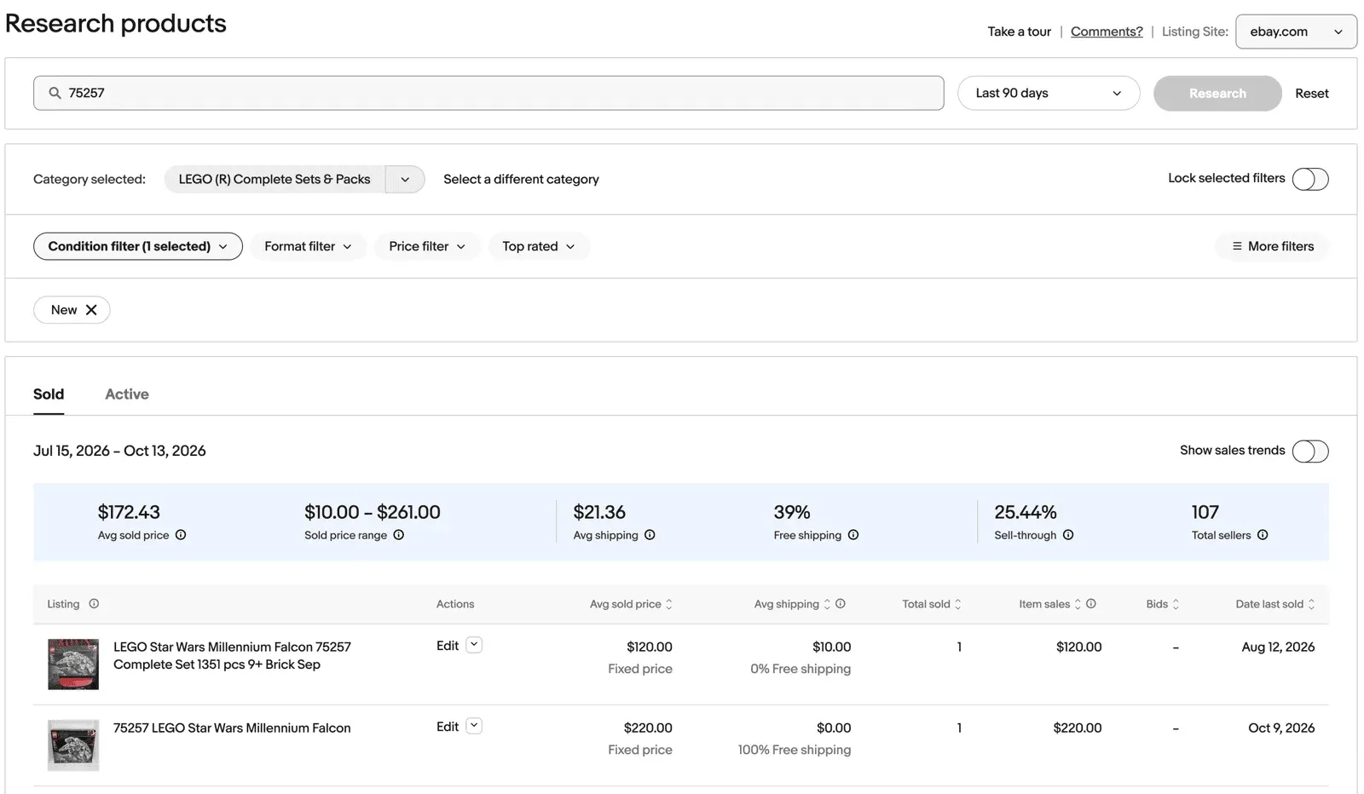Remove the New condition filter chip

click(x=91, y=310)
